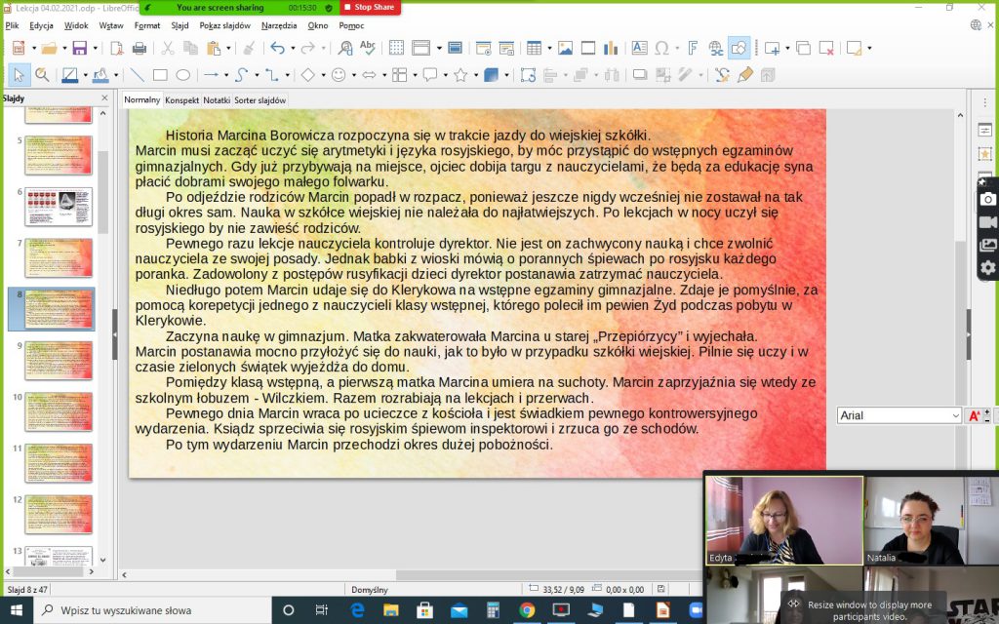Click the Insert Text Box icon
The height and width of the screenshot is (624, 999).
pyautogui.click(x=639, y=48)
